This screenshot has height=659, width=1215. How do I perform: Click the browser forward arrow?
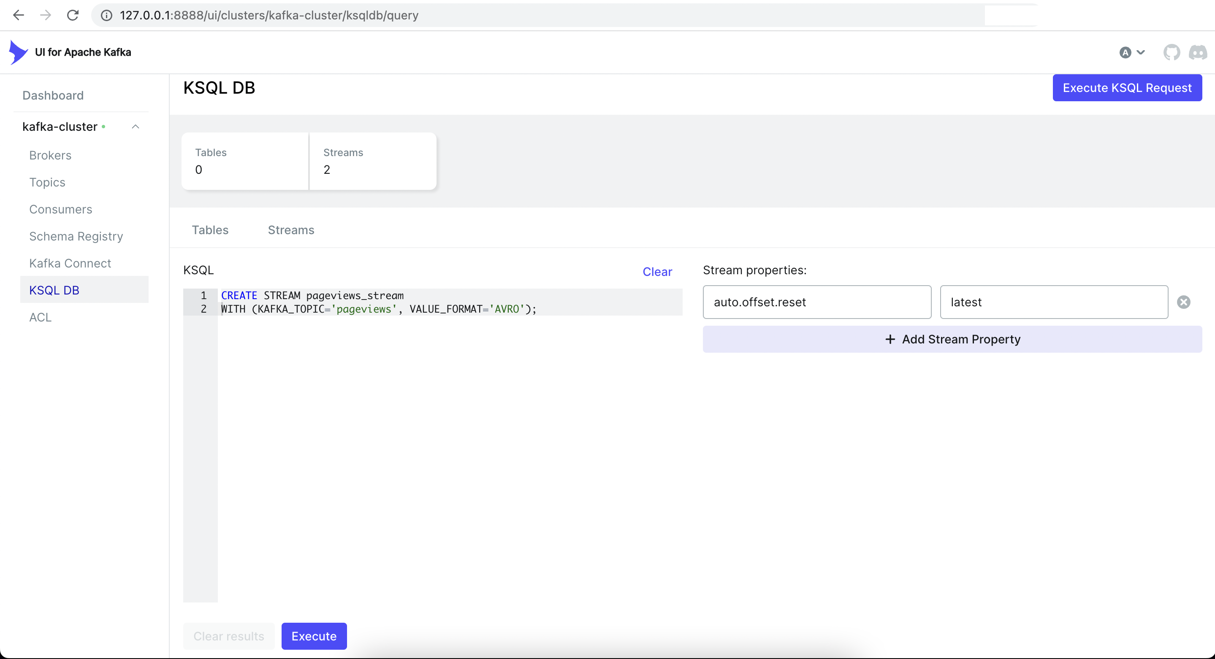click(45, 15)
